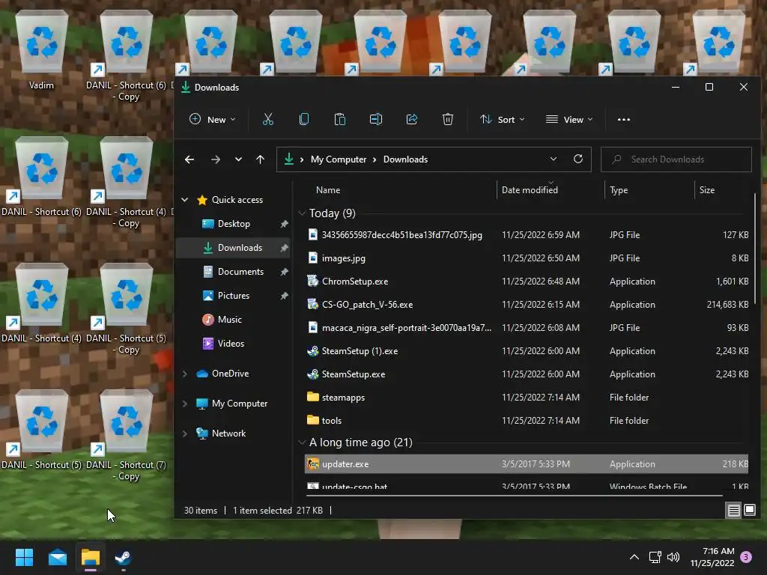Select CS-GO_patch_V-56.exe file
The width and height of the screenshot is (767, 575).
tap(367, 305)
